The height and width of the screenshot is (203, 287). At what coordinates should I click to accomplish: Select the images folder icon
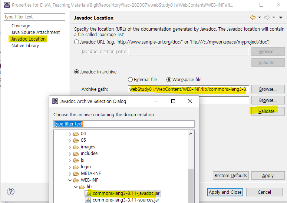pyautogui.click(x=76, y=147)
